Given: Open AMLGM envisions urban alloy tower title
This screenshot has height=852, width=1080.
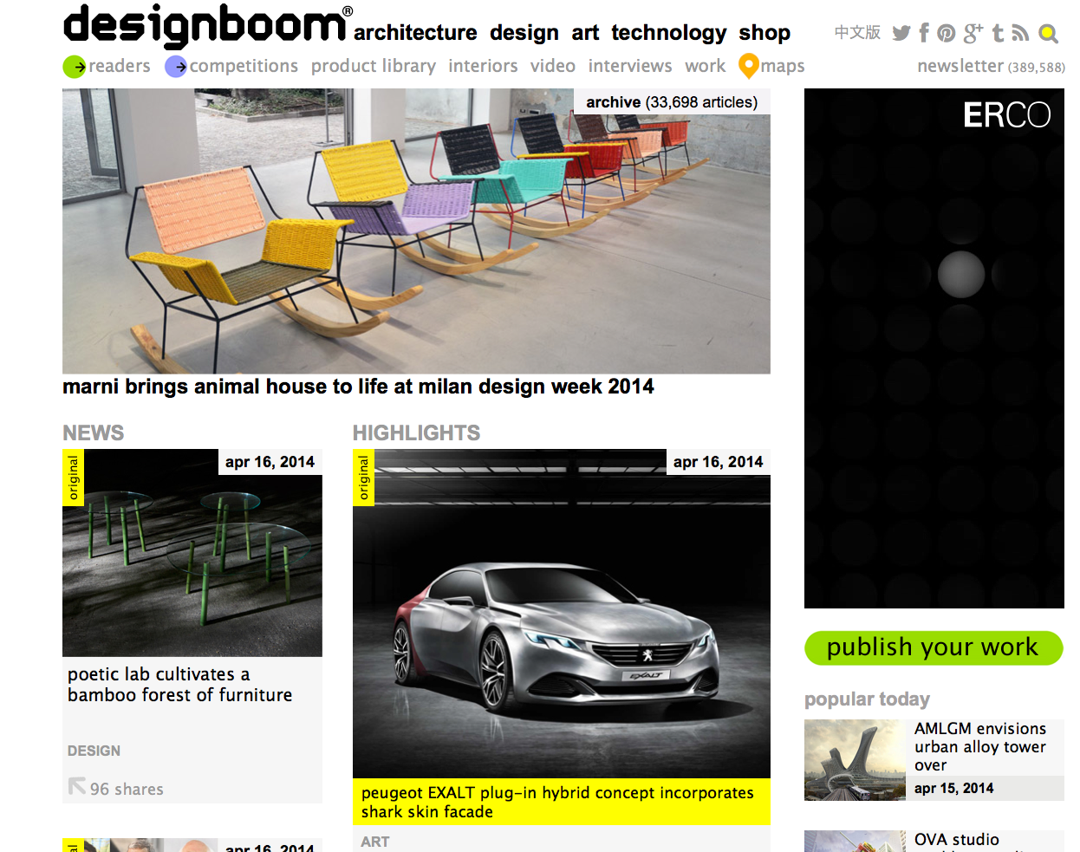Looking at the screenshot, I should click(980, 746).
